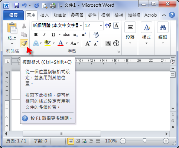
Task: Grow font size with the large A icon
Action: point(88,43)
